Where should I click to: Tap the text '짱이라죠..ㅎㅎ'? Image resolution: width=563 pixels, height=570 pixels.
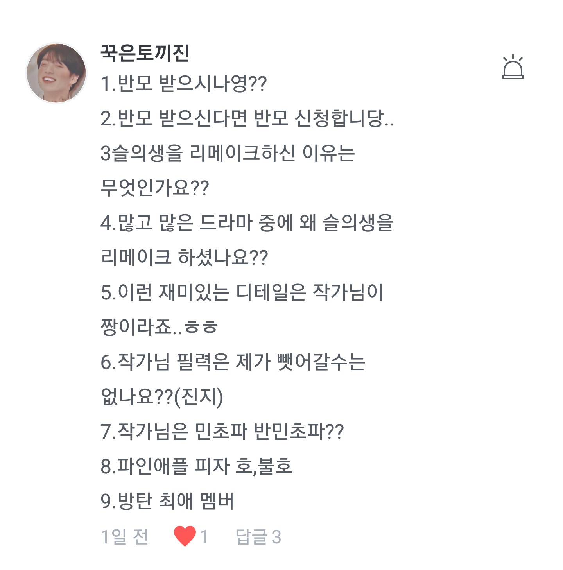[x=159, y=327]
